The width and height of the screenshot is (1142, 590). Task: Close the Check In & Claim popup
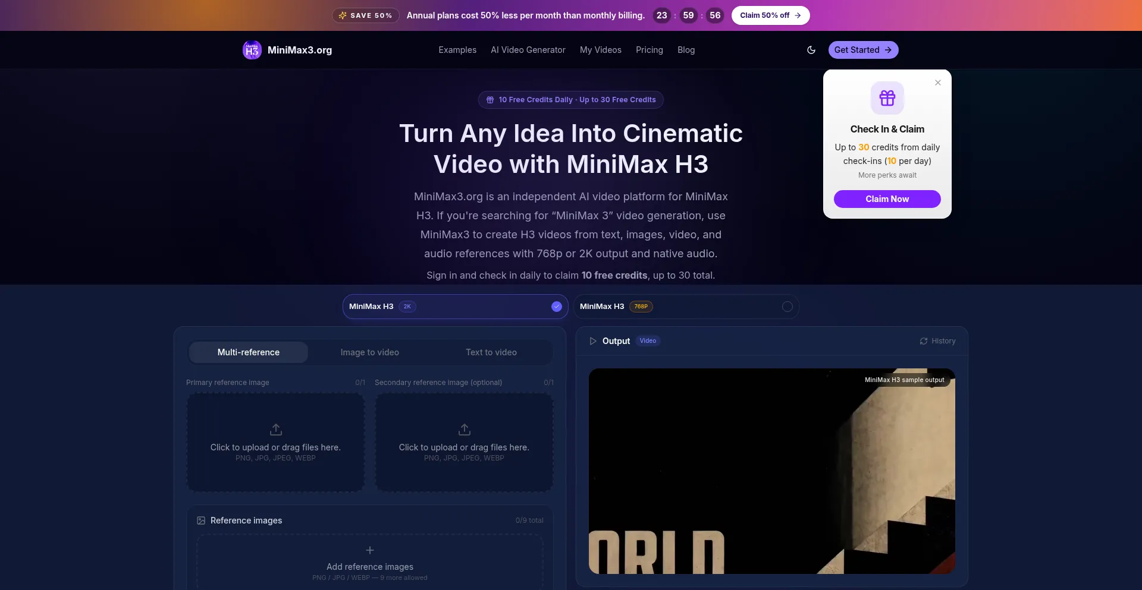point(938,83)
